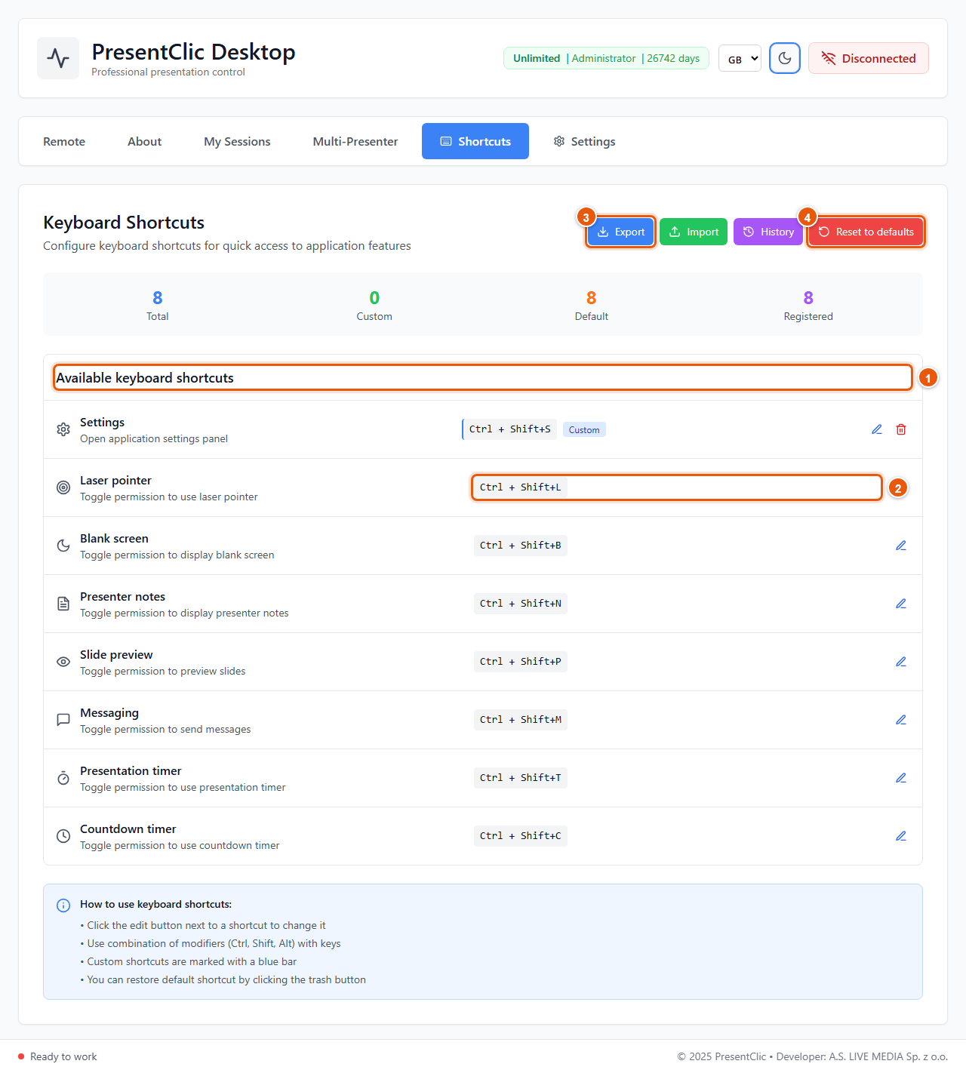The height and width of the screenshot is (1073, 966).
Task: Reset shortcuts to defaults
Action: click(x=866, y=232)
